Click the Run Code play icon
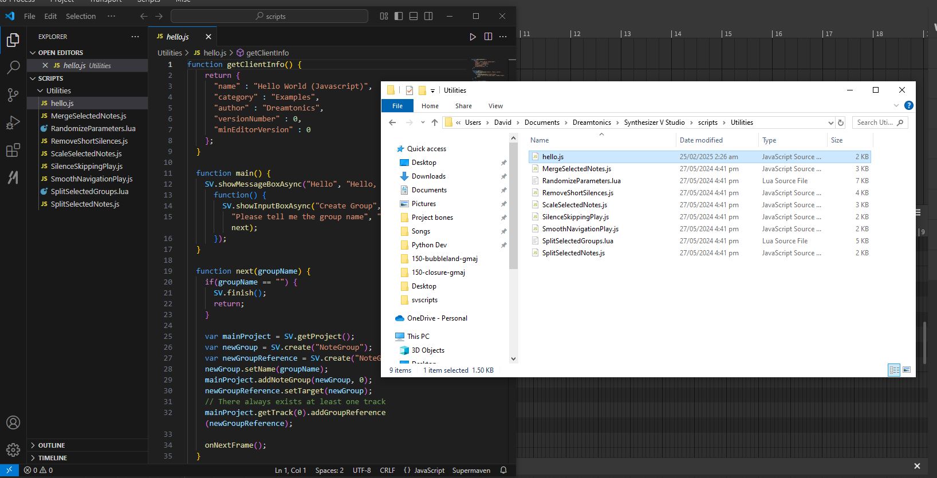 [x=473, y=37]
